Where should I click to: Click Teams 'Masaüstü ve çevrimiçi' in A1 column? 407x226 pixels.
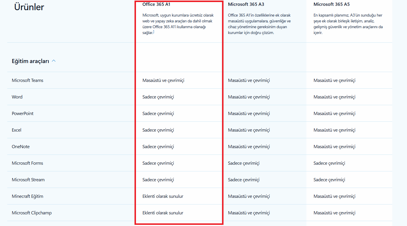(163, 80)
